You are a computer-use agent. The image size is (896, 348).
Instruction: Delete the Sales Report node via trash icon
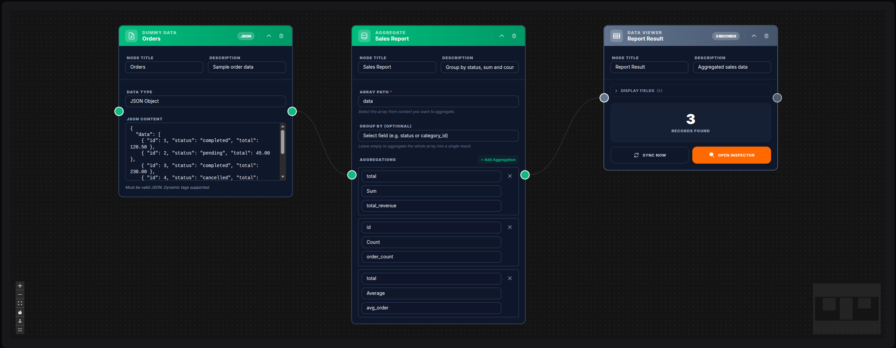pyautogui.click(x=514, y=36)
